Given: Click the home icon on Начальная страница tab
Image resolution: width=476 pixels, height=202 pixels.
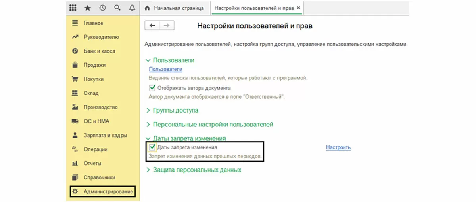Looking at the screenshot, I should click(148, 8).
